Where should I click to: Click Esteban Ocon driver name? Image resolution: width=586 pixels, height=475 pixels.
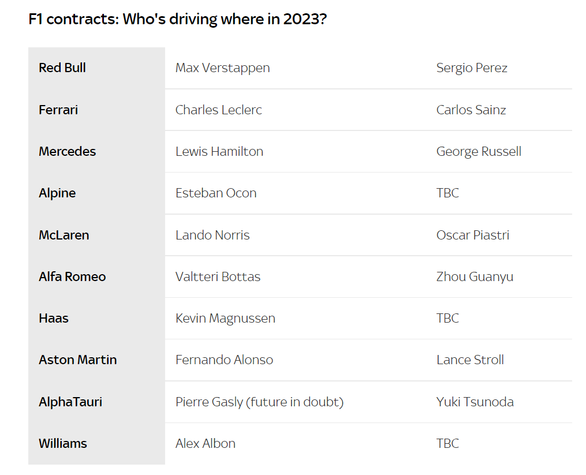(x=216, y=193)
